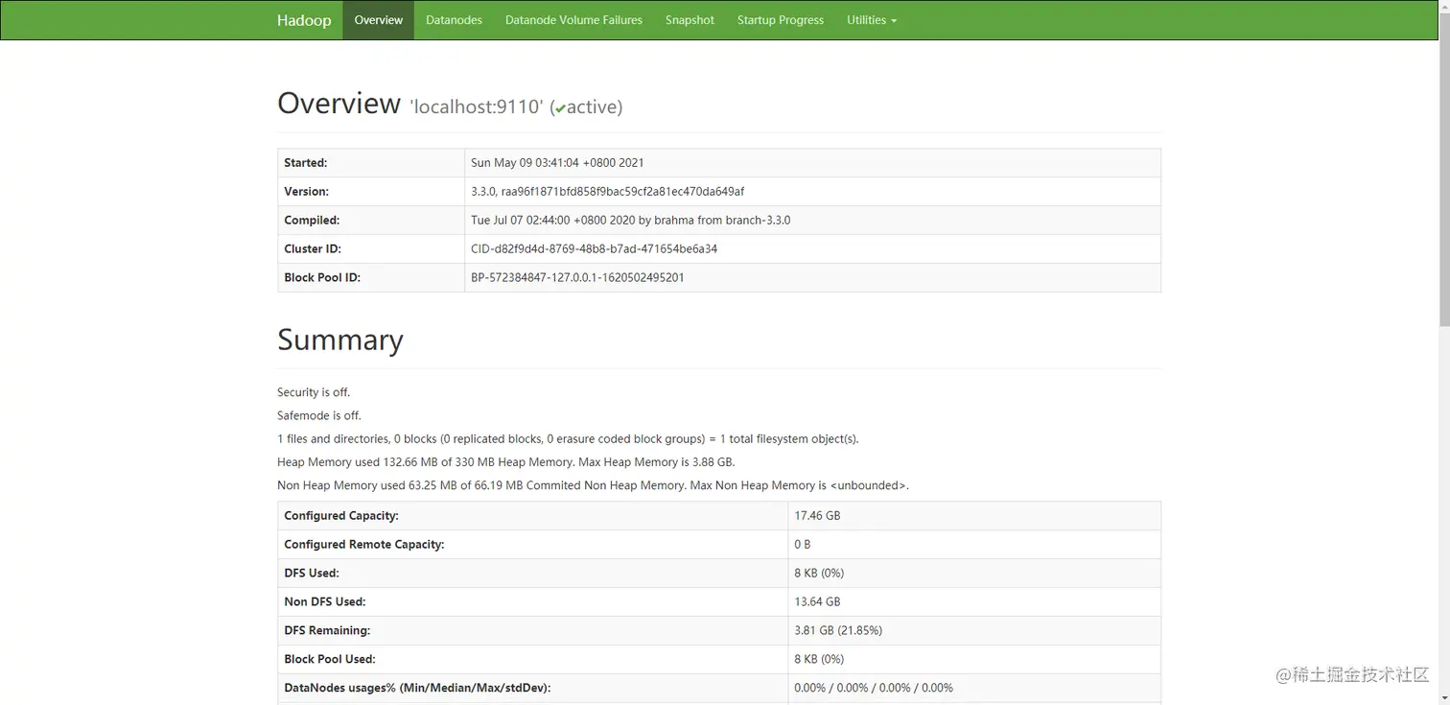Select the version hash '3.3.0, raa96f1871...' value
This screenshot has width=1450, height=705.
(608, 192)
